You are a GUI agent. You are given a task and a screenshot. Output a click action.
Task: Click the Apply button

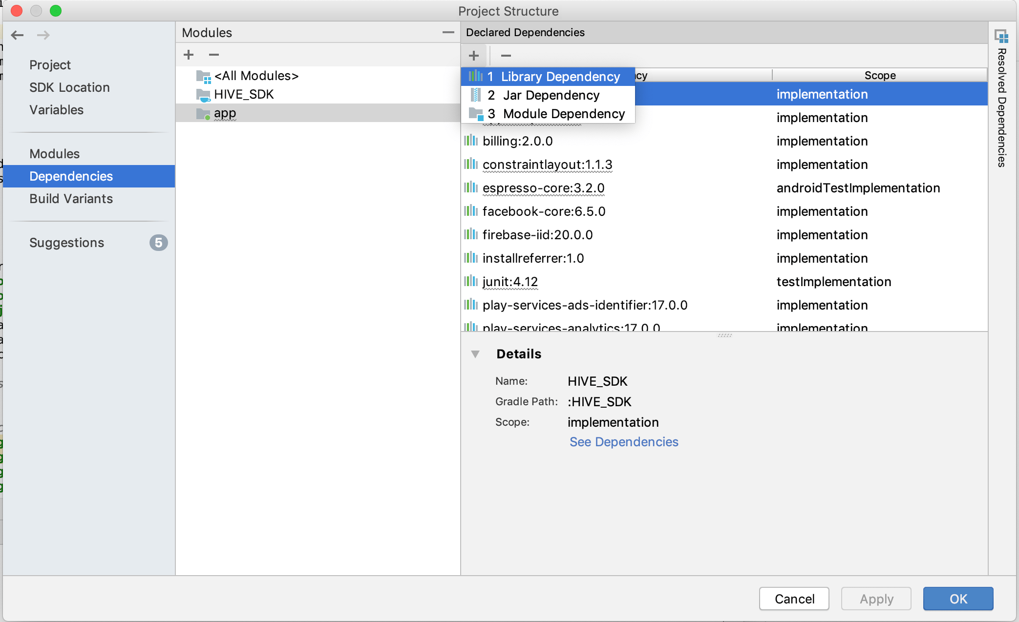point(876,599)
